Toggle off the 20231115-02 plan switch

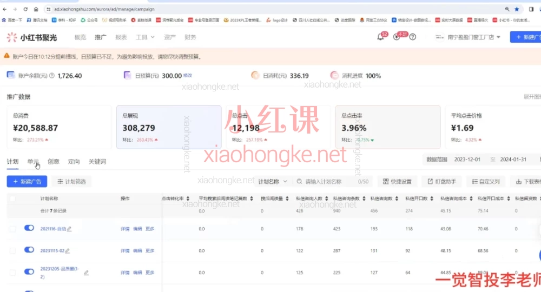(x=29, y=250)
